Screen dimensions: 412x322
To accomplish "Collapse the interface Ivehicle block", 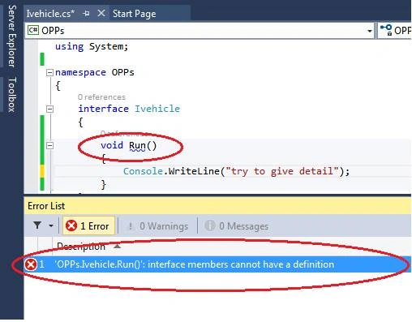I will pyautogui.click(x=49, y=109).
